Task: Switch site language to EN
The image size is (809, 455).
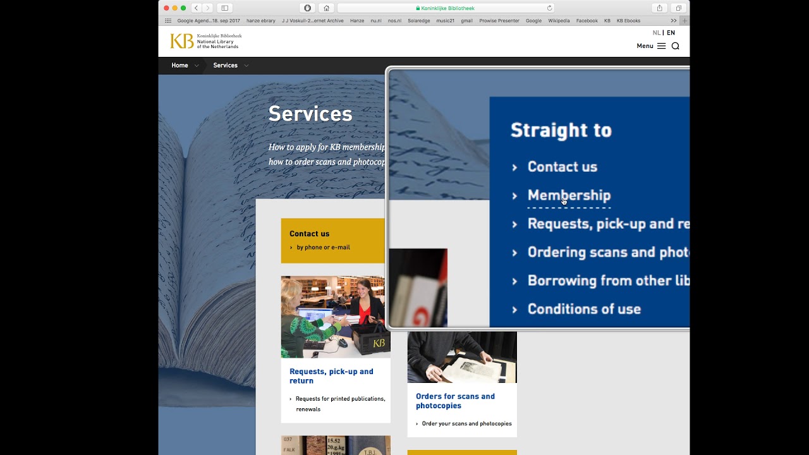Action: click(x=671, y=33)
